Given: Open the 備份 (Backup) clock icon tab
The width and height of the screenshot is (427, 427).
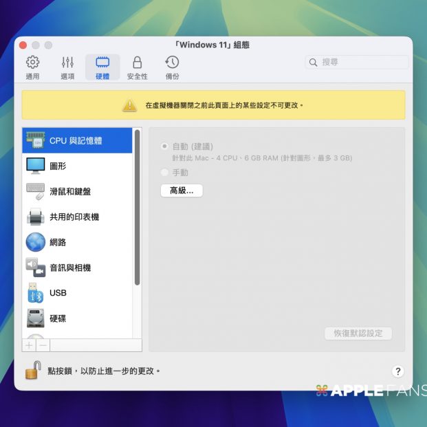Looking at the screenshot, I should (x=172, y=67).
